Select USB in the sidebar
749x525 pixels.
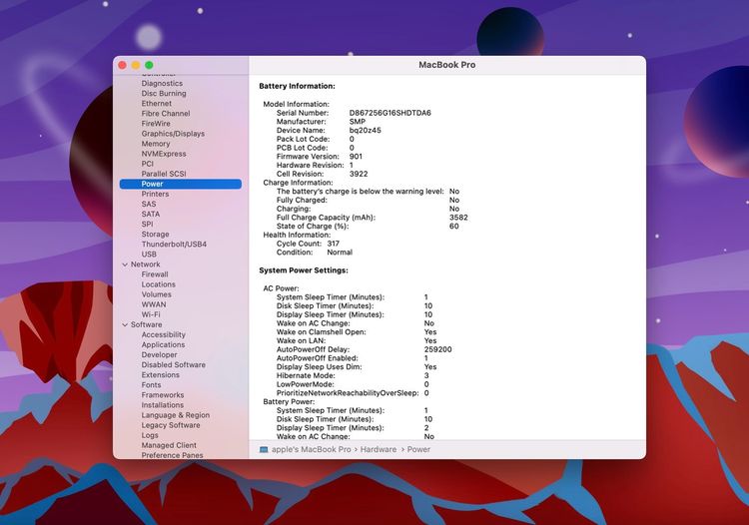click(x=149, y=254)
